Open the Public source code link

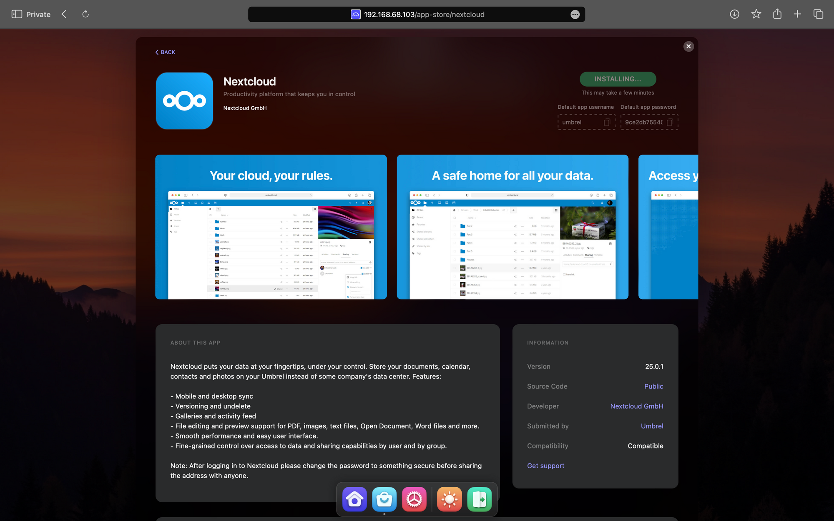click(653, 386)
